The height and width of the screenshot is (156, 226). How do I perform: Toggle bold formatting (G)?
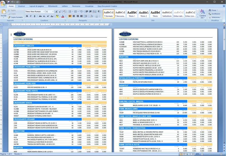coord(27,16)
